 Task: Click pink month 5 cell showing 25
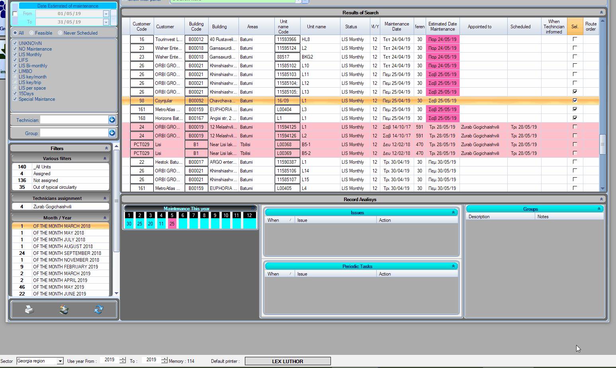(172, 224)
